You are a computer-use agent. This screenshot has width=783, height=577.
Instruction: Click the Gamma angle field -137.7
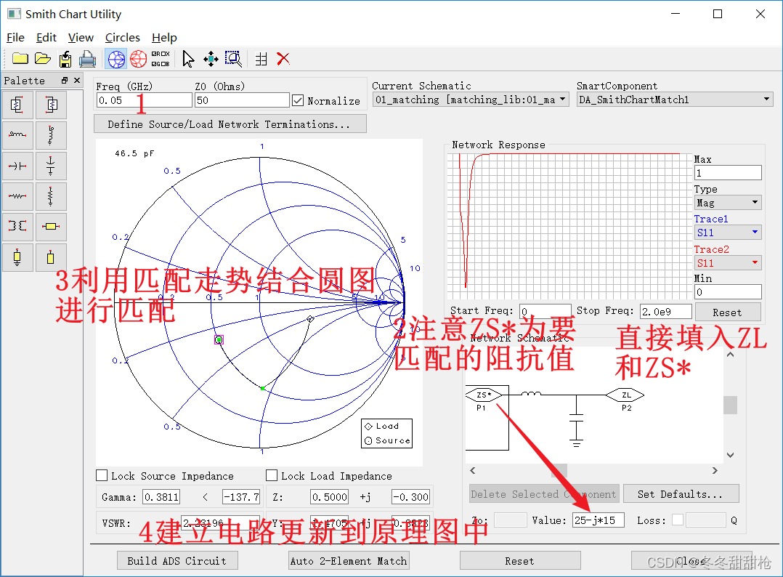(241, 496)
